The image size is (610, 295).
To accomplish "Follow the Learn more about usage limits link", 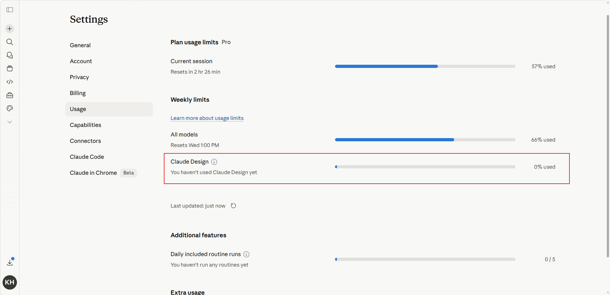I will (207, 118).
